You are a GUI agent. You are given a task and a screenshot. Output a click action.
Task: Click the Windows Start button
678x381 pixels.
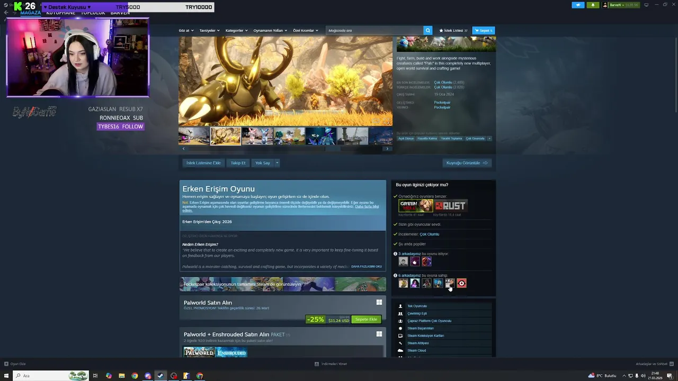6,376
